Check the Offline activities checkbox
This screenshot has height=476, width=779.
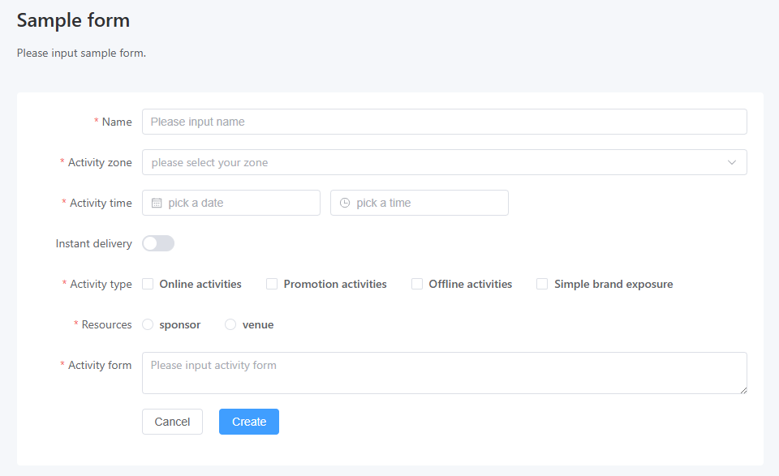point(417,284)
